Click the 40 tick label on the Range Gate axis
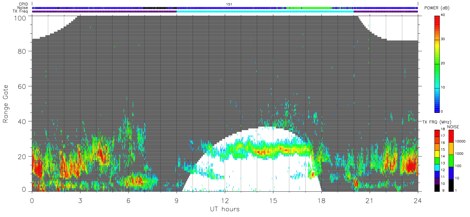 pyautogui.click(x=23, y=122)
